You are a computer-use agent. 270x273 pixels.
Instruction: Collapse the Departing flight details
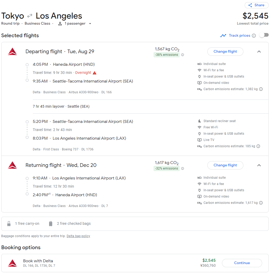tap(259, 52)
